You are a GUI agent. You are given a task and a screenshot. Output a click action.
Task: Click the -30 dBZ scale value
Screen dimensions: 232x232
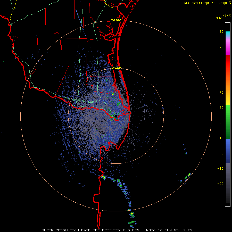pyautogui.click(x=220, y=199)
